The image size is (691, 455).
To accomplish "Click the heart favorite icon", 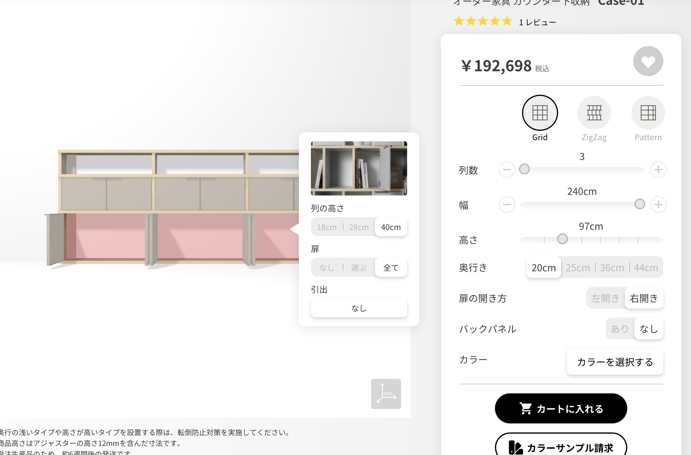I will pos(648,61).
